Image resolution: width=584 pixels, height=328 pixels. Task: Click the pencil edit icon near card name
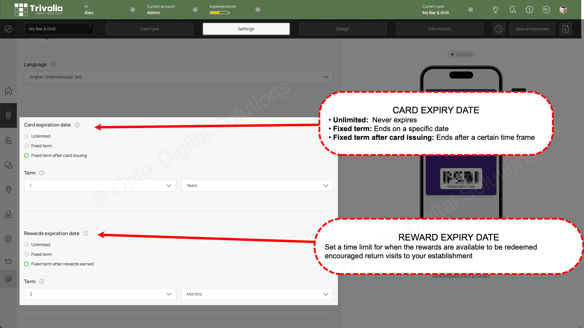[x=8, y=29]
